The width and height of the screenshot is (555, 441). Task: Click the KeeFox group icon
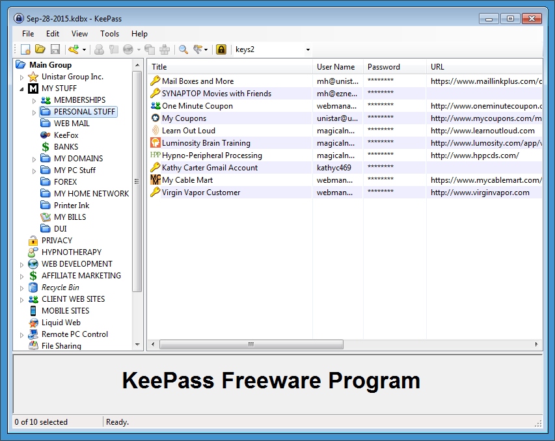46,135
